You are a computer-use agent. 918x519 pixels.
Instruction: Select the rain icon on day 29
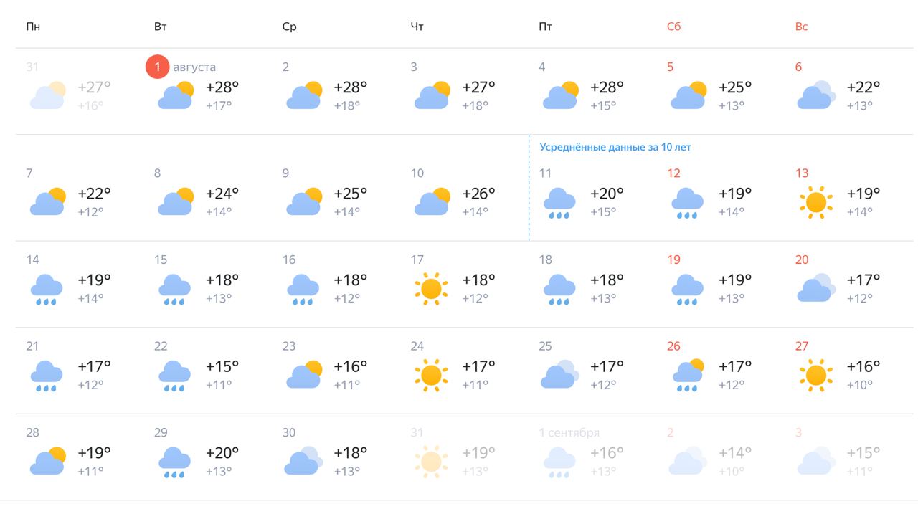(174, 462)
